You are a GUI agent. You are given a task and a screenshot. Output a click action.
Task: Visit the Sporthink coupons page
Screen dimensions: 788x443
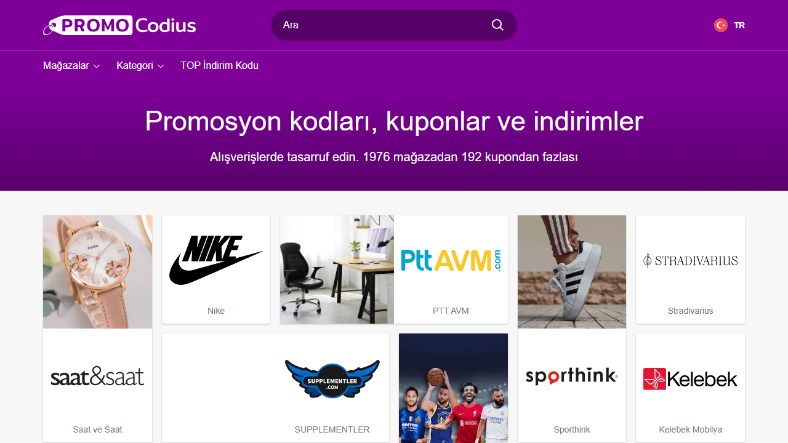pyautogui.click(x=571, y=429)
